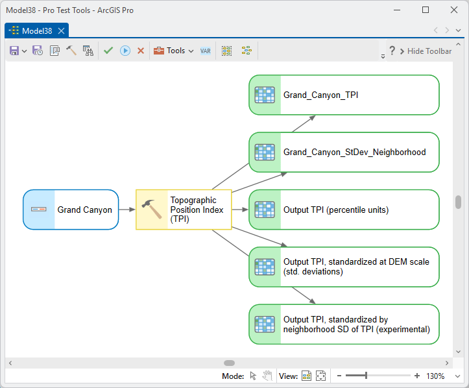Click the vertical scrollbar thumb
The height and width of the screenshot is (388, 469).
pyautogui.click(x=458, y=202)
